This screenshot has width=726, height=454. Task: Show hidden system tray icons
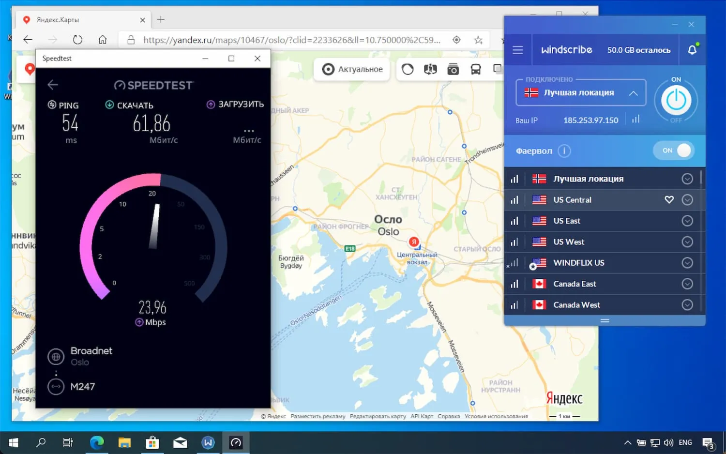[628, 442]
